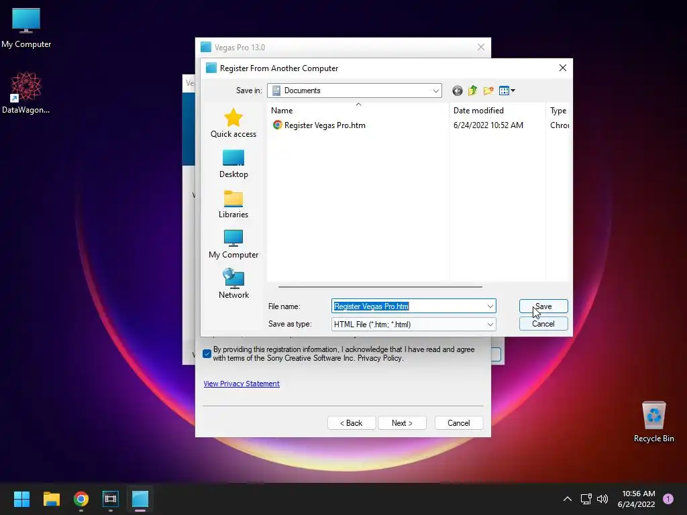Image resolution: width=687 pixels, height=515 pixels.
Task: Select Quick access in the places bar
Action: pyautogui.click(x=233, y=123)
